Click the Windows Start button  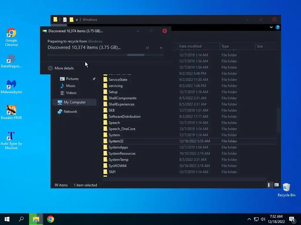pos(7,219)
